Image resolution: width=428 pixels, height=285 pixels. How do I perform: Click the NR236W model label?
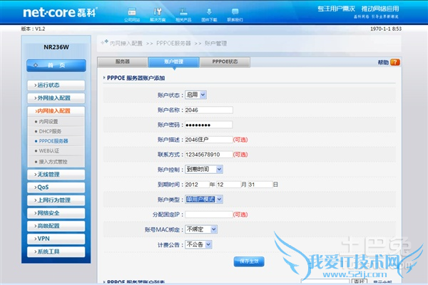click(x=56, y=47)
